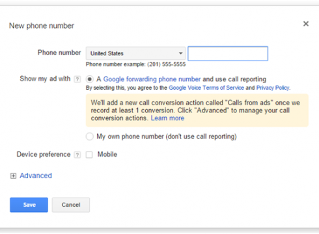Expand Advanced section with plus icon
This screenshot has height=234, width=319.
13,175
